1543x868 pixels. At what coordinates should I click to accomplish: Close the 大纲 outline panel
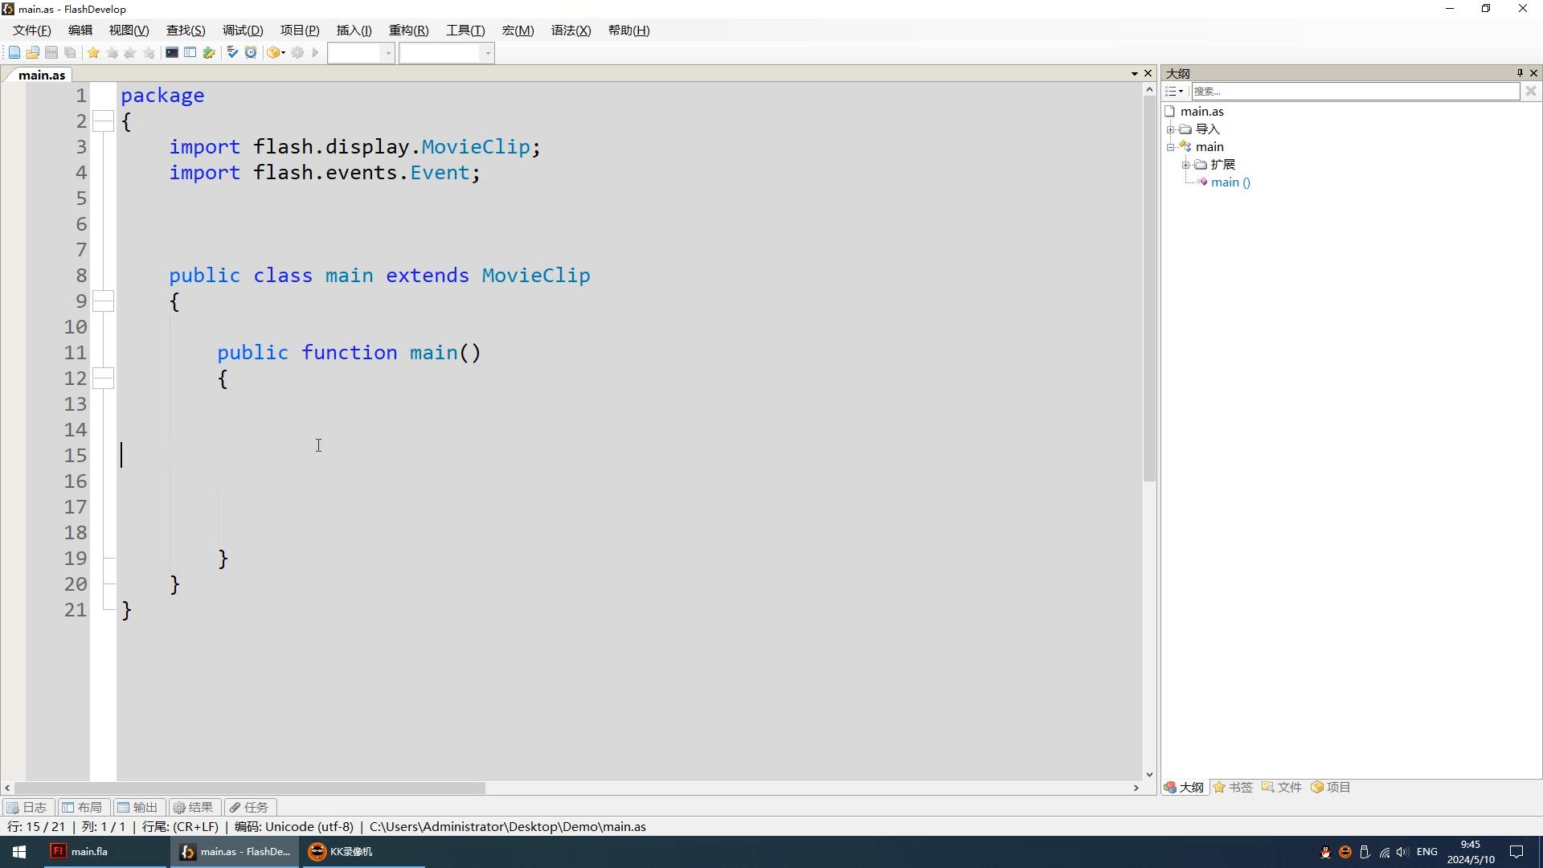[1534, 73]
